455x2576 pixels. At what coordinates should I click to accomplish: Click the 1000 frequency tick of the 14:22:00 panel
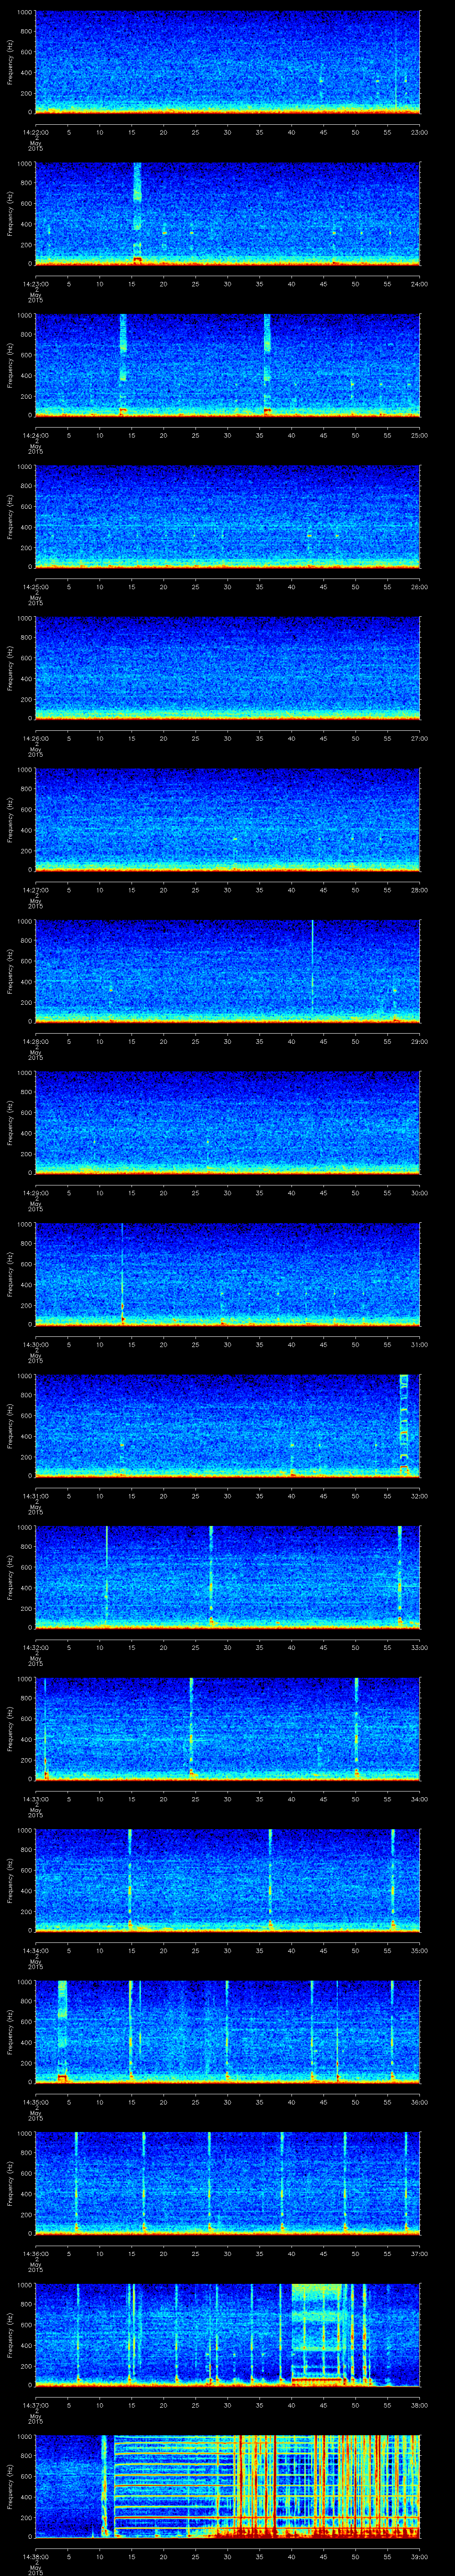[x=24, y=13]
